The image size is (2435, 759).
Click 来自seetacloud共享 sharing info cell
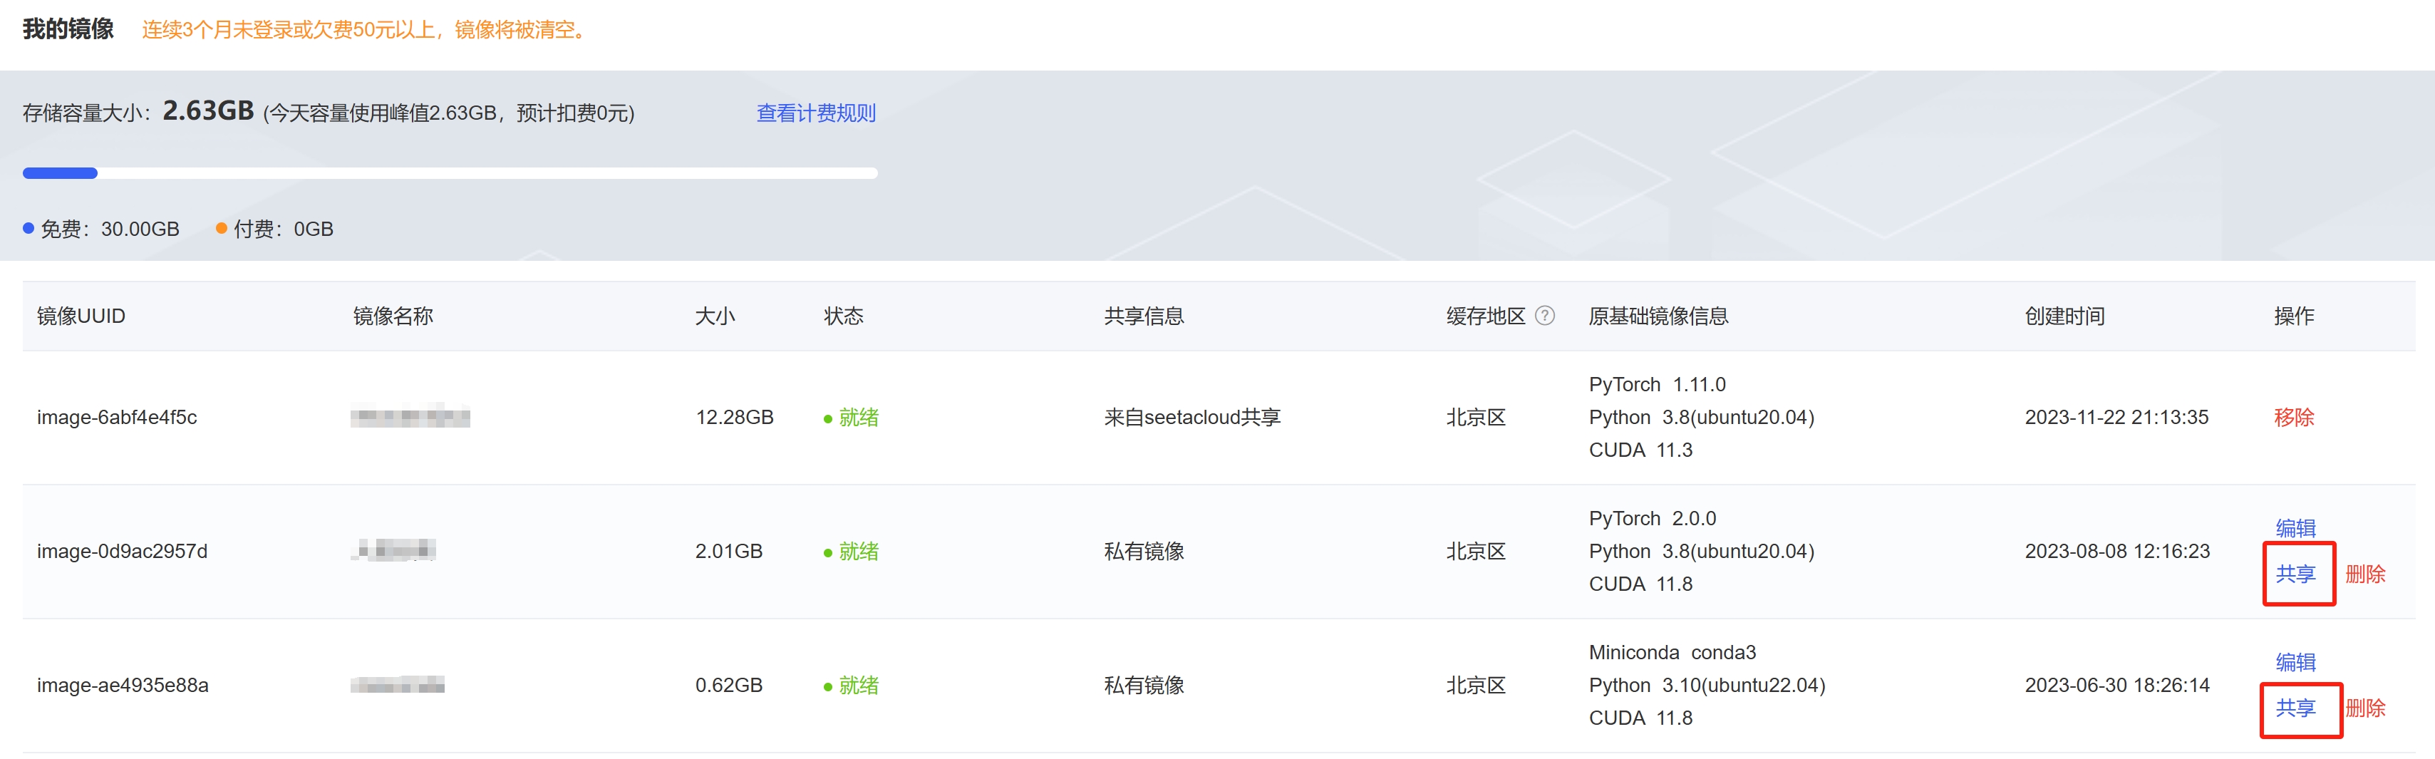[x=1192, y=417]
